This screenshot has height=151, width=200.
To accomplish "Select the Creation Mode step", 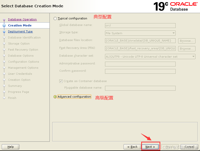I will click(x=20, y=25).
